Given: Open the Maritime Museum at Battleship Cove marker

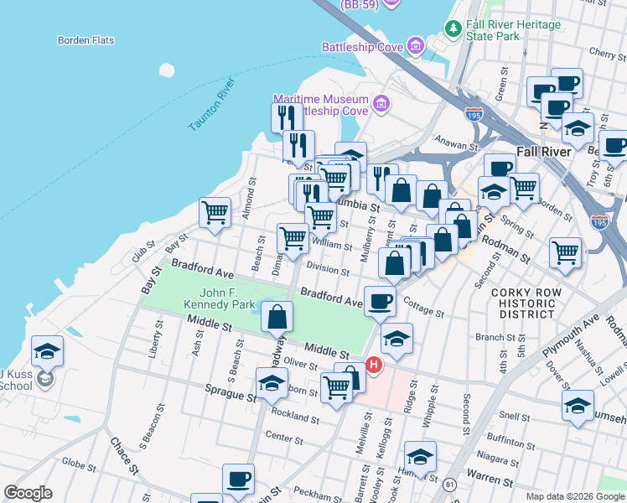Looking at the screenshot, I should point(381,104).
